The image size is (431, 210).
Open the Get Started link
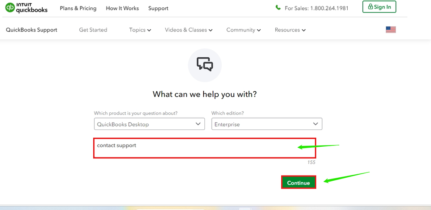[x=93, y=30]
